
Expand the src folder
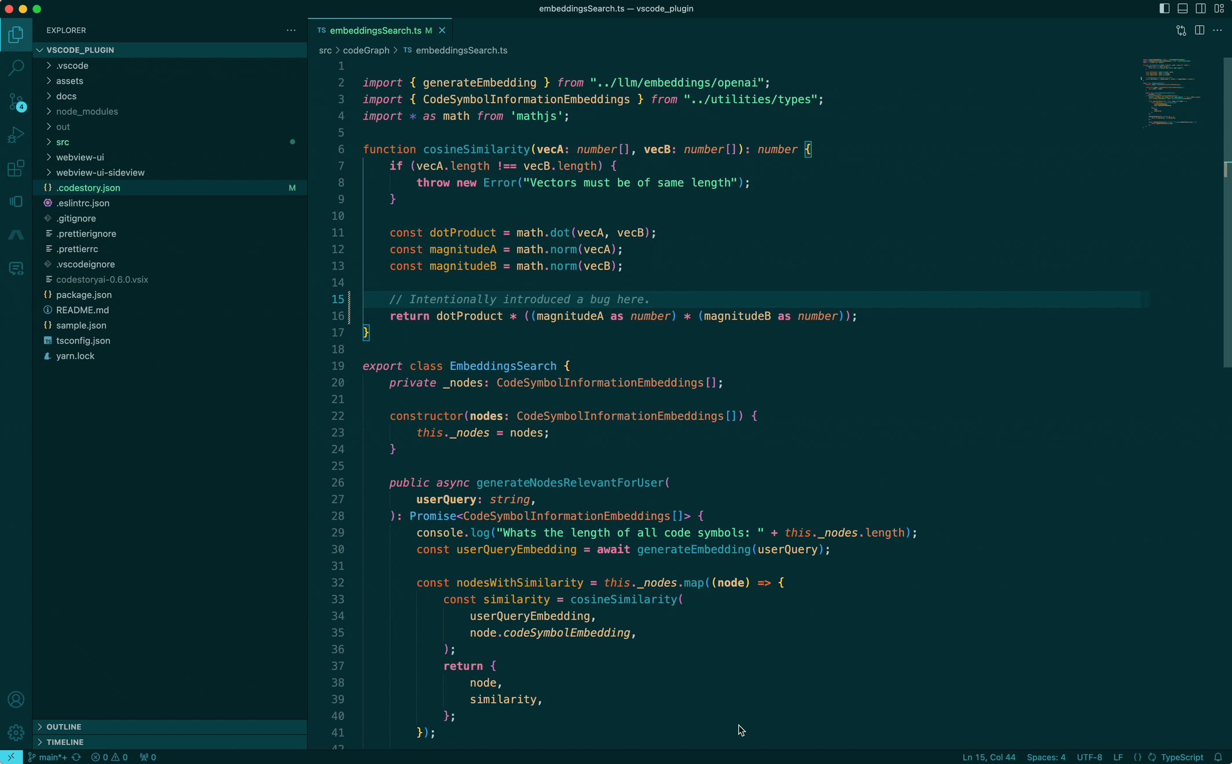point(63,142)
